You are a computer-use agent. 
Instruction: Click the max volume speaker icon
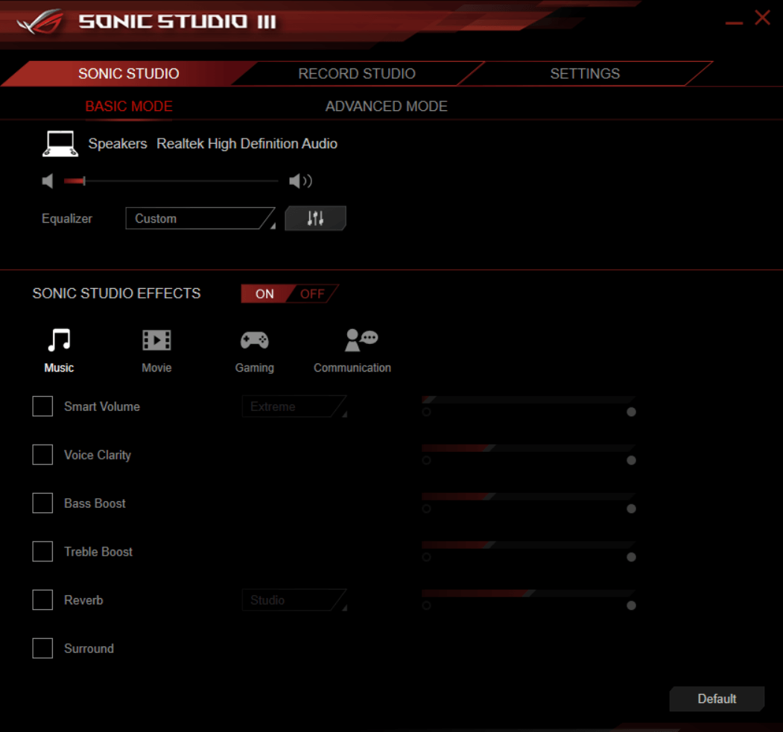[299, 181]
